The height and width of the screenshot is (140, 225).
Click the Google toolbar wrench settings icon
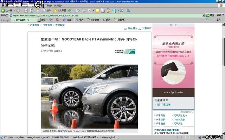208,20
